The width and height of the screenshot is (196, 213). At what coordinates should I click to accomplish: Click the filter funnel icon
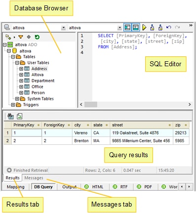point(21,37)
